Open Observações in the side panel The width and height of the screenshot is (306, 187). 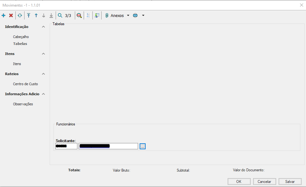tap(23, 104)
